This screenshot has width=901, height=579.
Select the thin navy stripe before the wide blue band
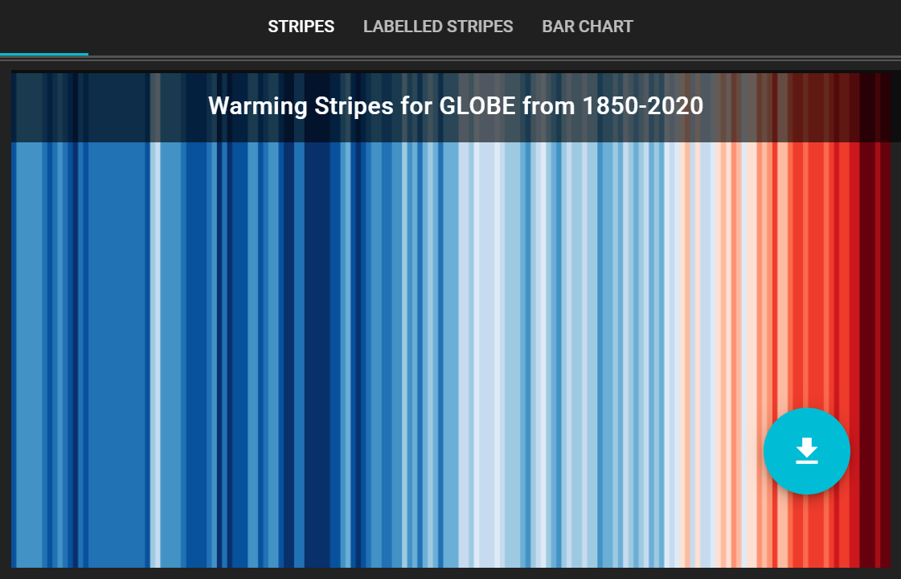point(76,355)
